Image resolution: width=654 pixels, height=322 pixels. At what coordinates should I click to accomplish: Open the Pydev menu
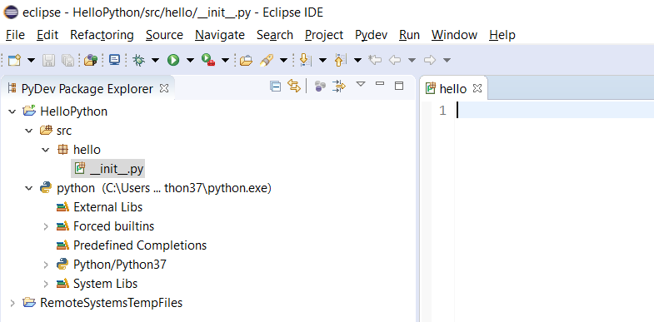pos(372,35)
